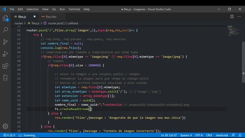Click 'let extension = array_mimetype[1];' line
The image size is (245, 138).
click(x=85, y=96)
